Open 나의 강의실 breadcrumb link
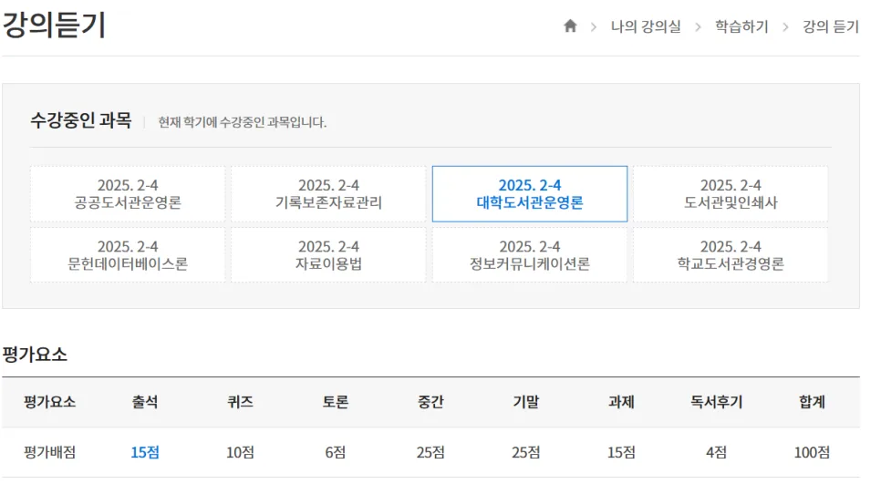This screenshot has width=881, height=484. (646, 26)
